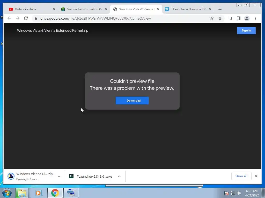Click the network tray icon

pos(233,193)
